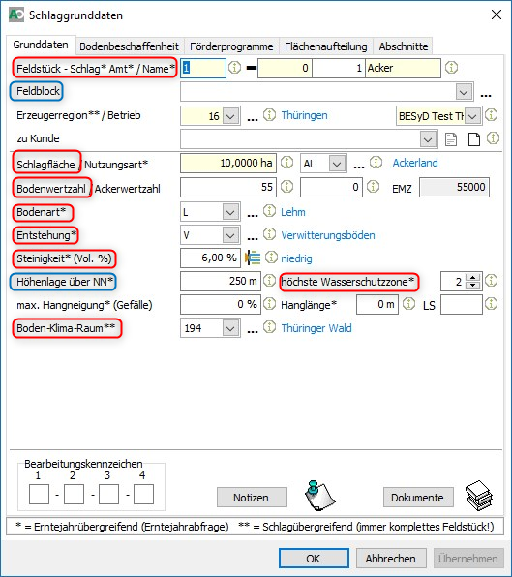Click the Steinigkeit classification bar icon
The height and width of the screenshot is (577, 512).
253,258
